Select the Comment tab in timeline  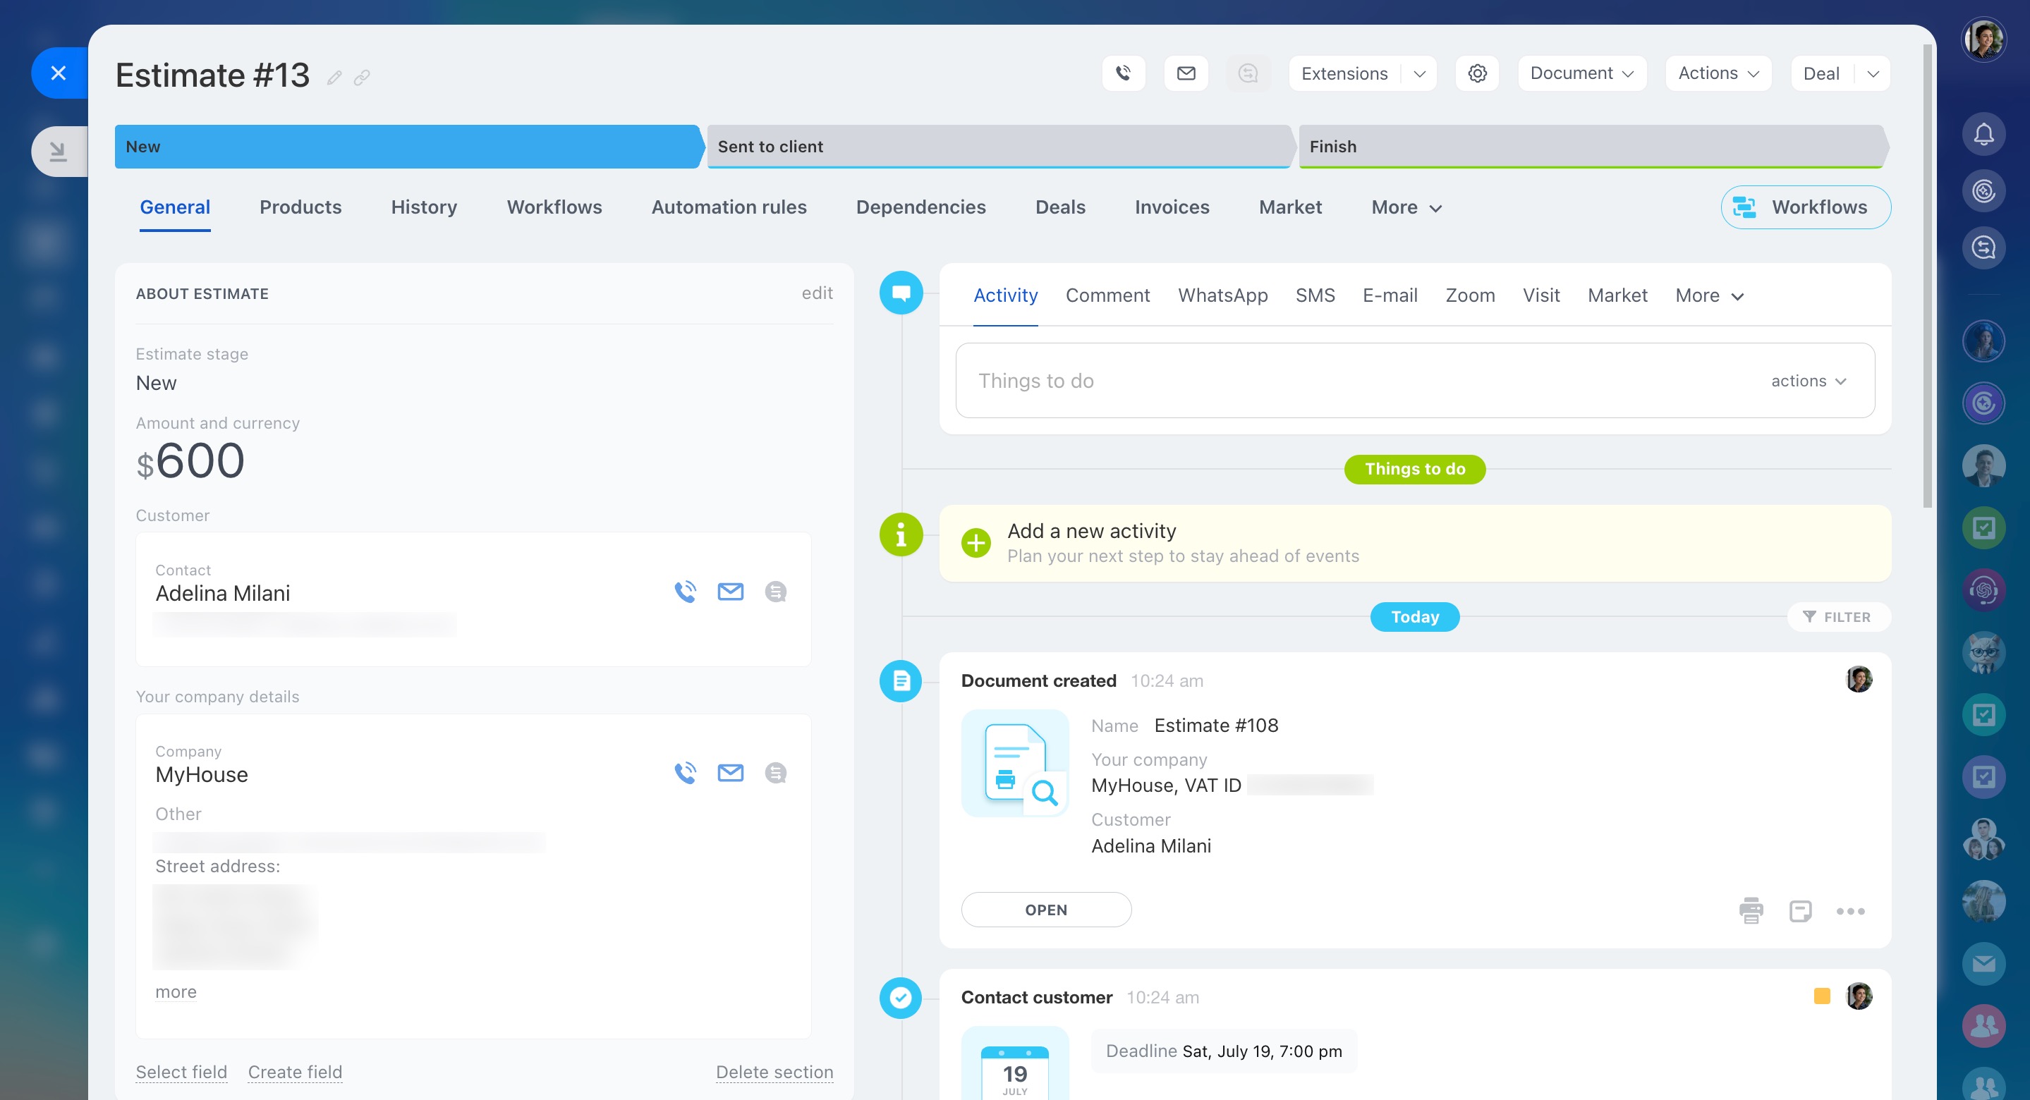[1107, 295]
